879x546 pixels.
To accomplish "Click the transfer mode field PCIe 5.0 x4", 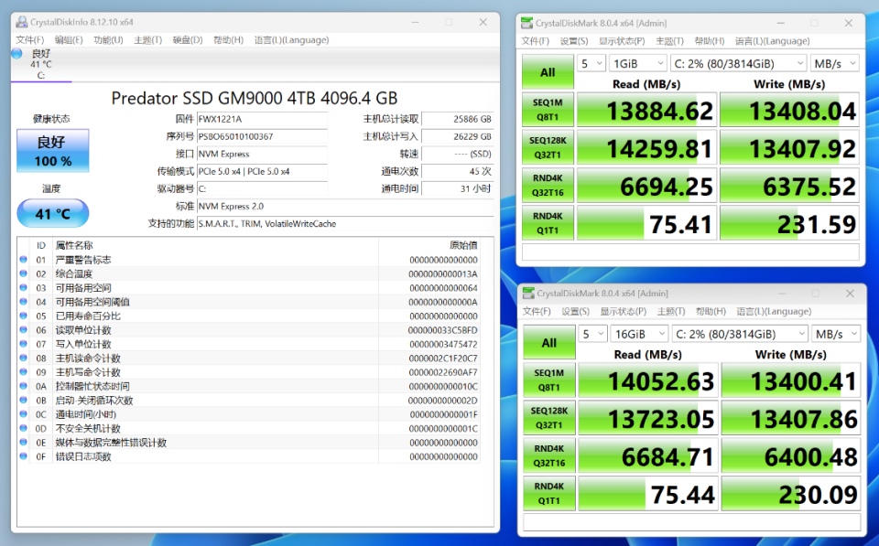I will pyautogui.click(x=262, y=171).
